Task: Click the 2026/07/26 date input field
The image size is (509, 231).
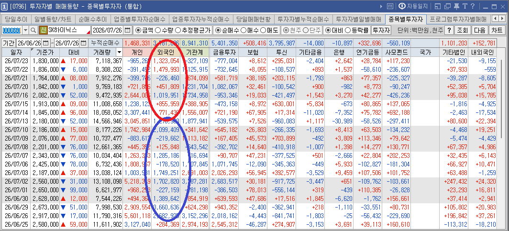Action: [x=108, y=30]
